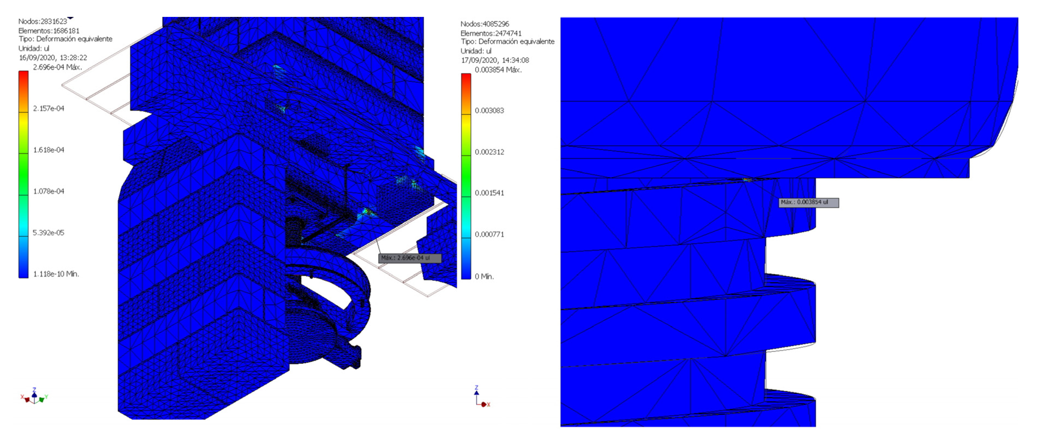Click the red X arrowhead of the Z-X indicator
Image resolution: width=1047 pixels, height=445 pixels.
[485, 404]
